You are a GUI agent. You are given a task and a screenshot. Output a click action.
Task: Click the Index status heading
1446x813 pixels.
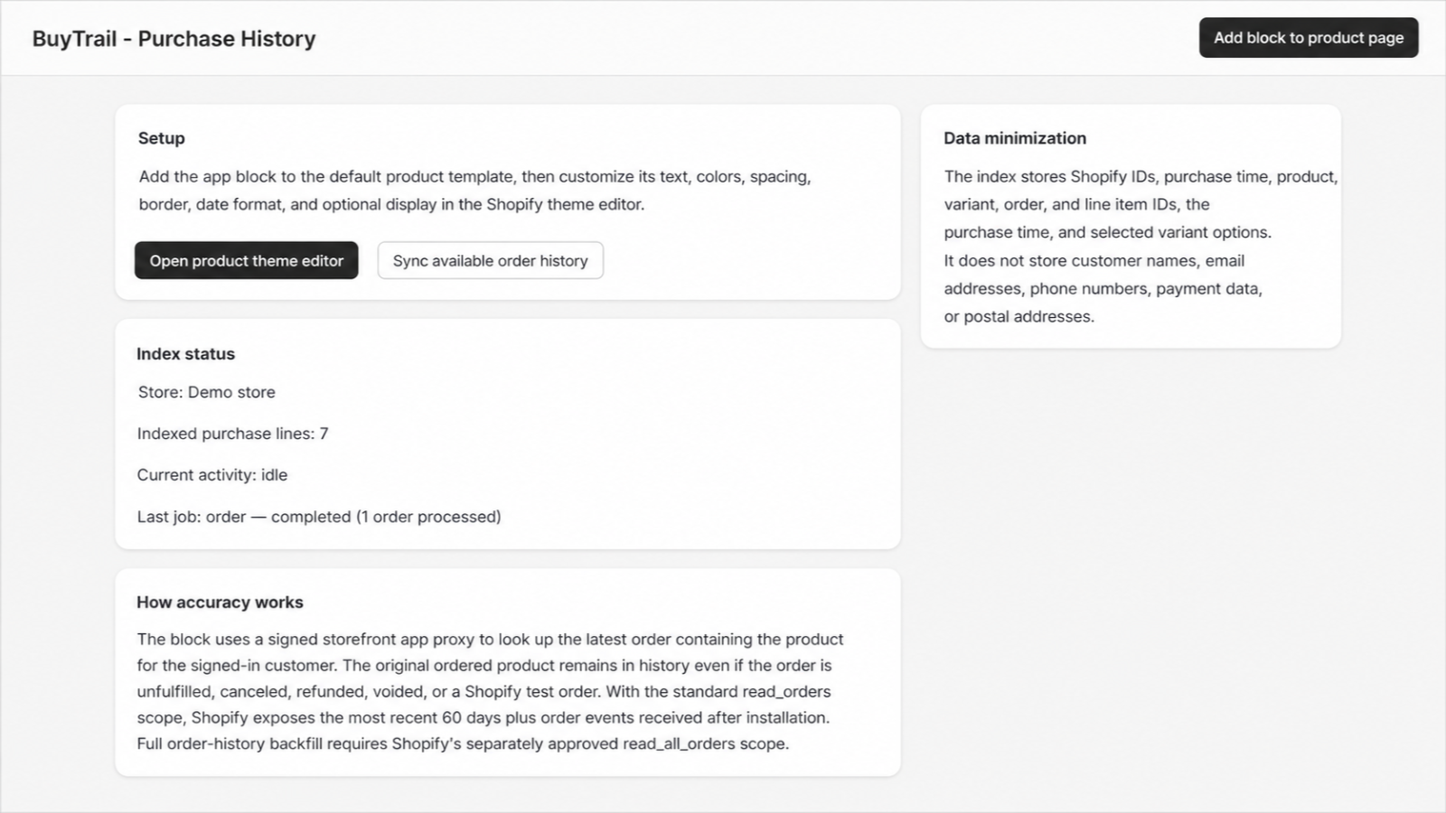click(185, 354)
